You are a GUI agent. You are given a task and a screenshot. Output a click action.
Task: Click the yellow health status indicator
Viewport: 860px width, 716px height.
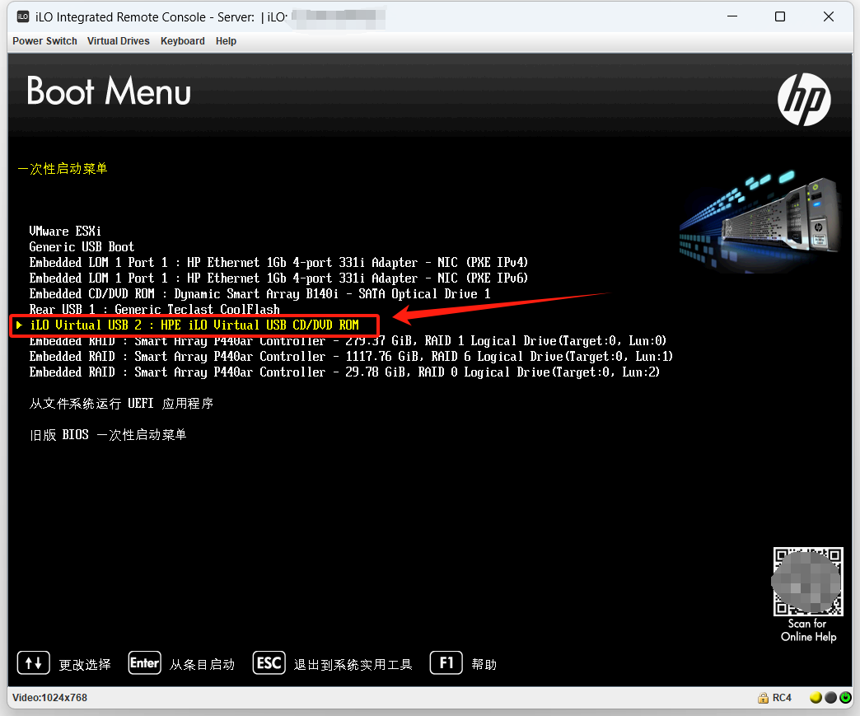pyautogui.click(x=816, y=698)
